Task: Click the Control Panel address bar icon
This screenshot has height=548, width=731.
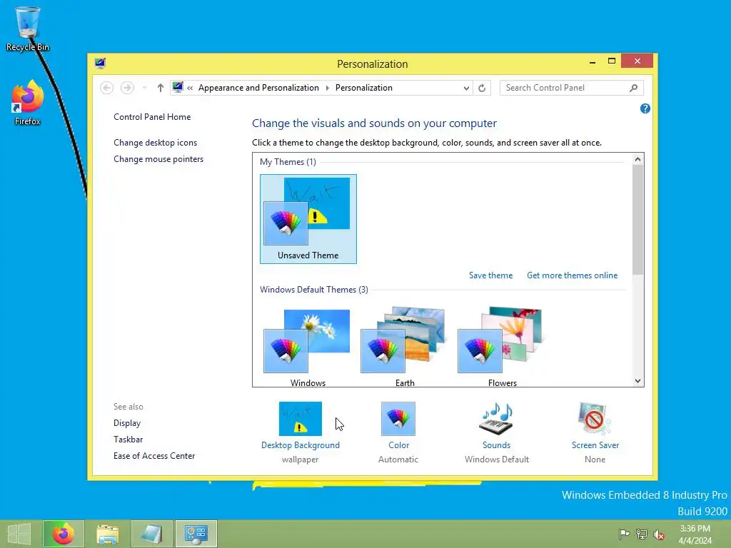Action: tap(178, 87)
